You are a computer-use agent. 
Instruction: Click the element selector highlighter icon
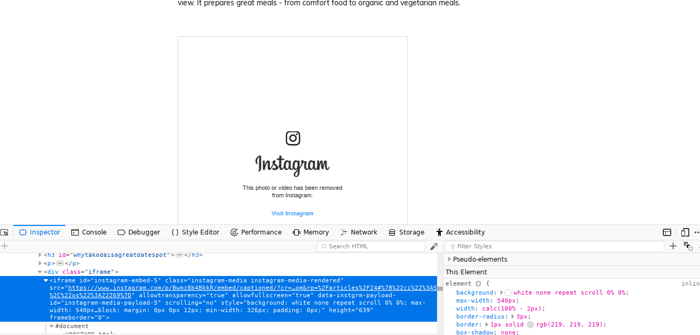click(478, 284)
